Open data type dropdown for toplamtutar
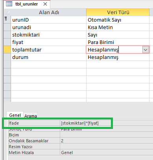Image resolution: width=153 pixels, height=160 pixels. coord(146,50)
